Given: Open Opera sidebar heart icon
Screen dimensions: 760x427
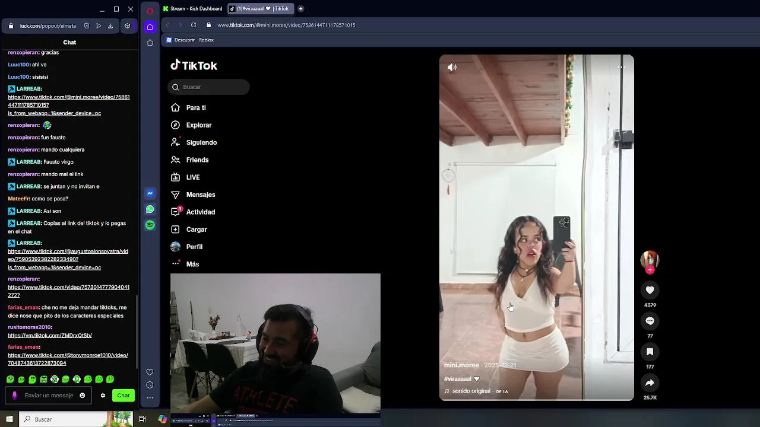Looking at the screenshot, I should coord(150,372).
